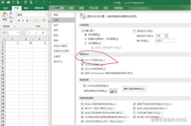Open clipboard group dialog launcher
The height and width of the screenshot is (126, 191).
[x=15, y=27]
